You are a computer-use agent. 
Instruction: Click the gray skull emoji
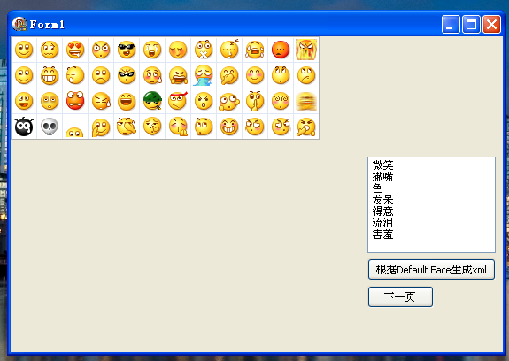pos(50,127)
